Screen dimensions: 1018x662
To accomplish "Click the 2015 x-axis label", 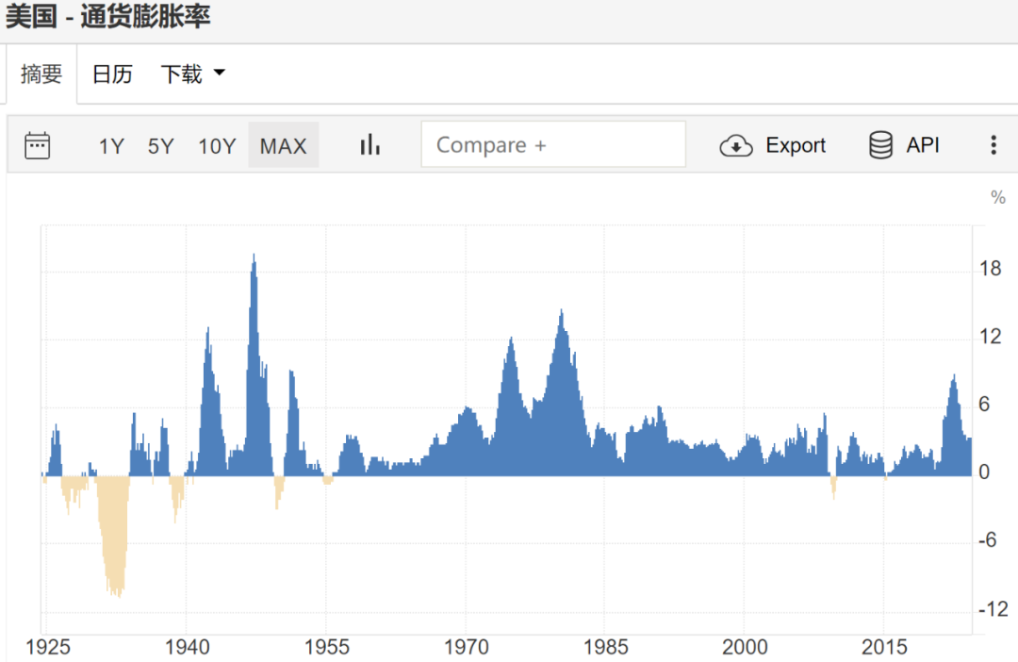I will (883, 647).
